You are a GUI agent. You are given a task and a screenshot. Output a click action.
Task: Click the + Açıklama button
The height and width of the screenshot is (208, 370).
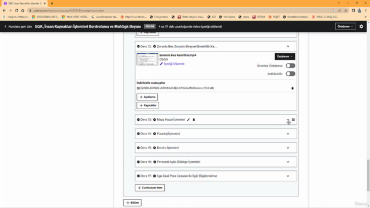click(x=147, y=97)
